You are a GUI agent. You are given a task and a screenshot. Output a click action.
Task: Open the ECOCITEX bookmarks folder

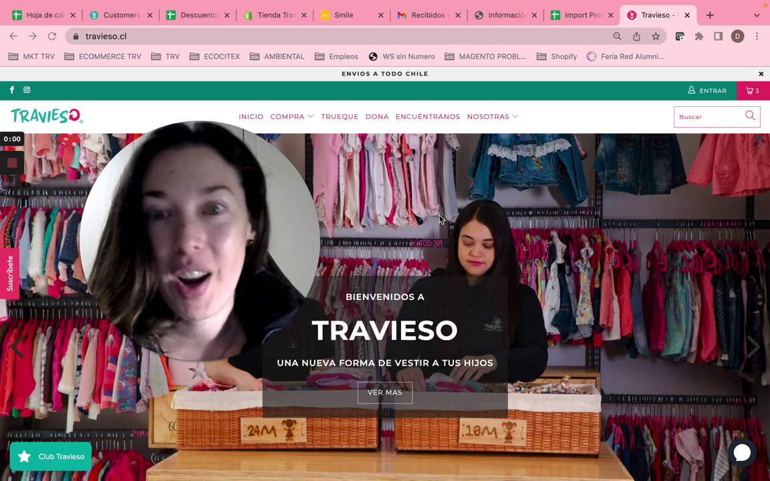pos(215,56)
